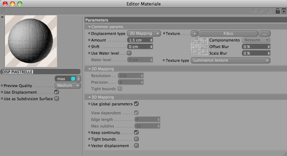Collapse the Common params section
Screen dimensions: 287x156
(90, 27)
